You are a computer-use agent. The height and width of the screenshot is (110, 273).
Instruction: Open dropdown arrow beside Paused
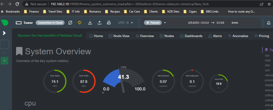click(x=165, y=23)
